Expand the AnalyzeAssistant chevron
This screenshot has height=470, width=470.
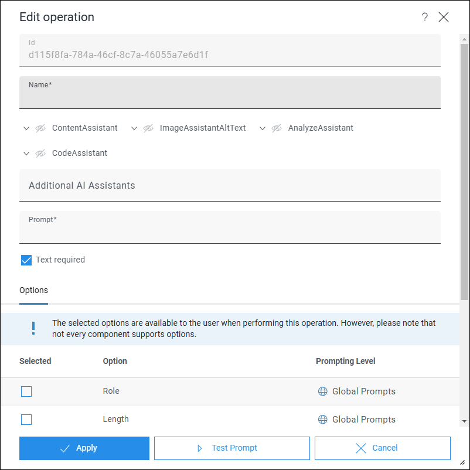click(263, 128)
